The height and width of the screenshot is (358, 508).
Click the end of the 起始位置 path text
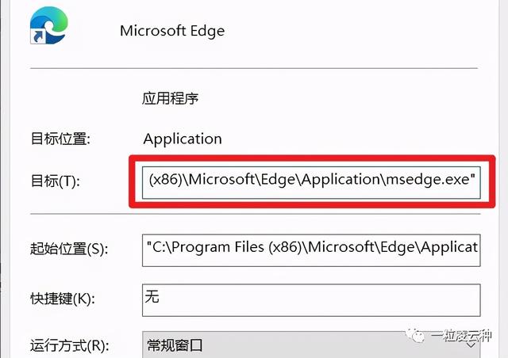pos(475,248)
